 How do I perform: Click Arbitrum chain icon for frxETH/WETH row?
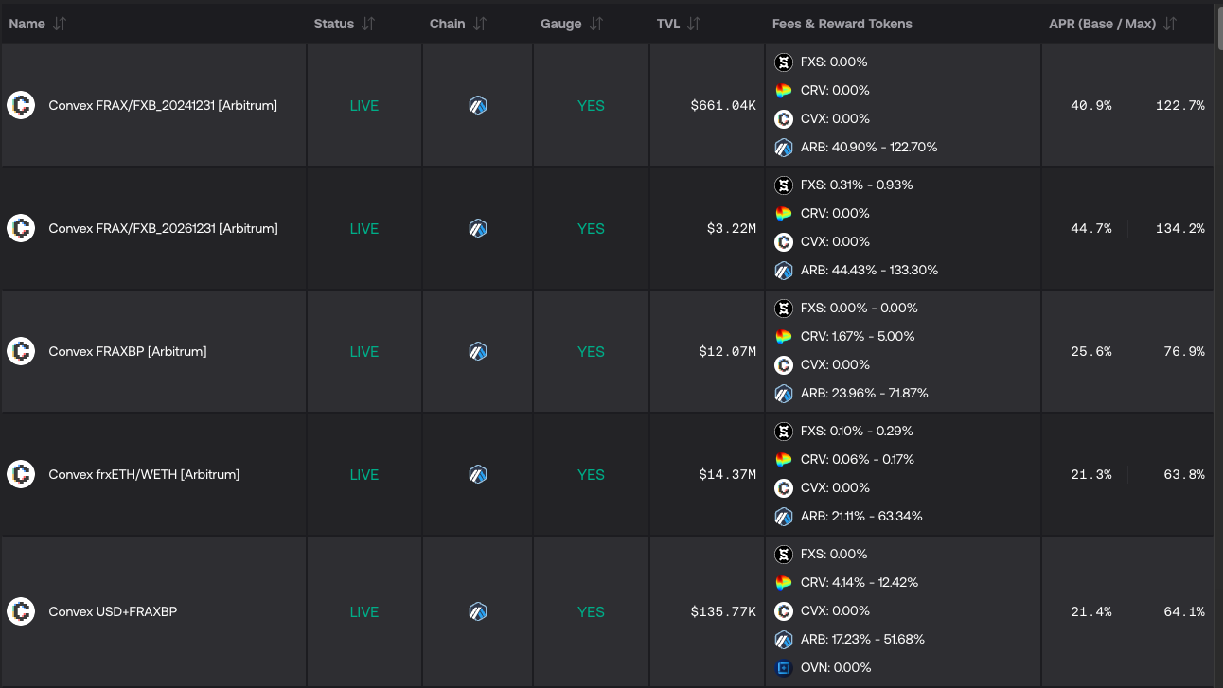(478, 474)
